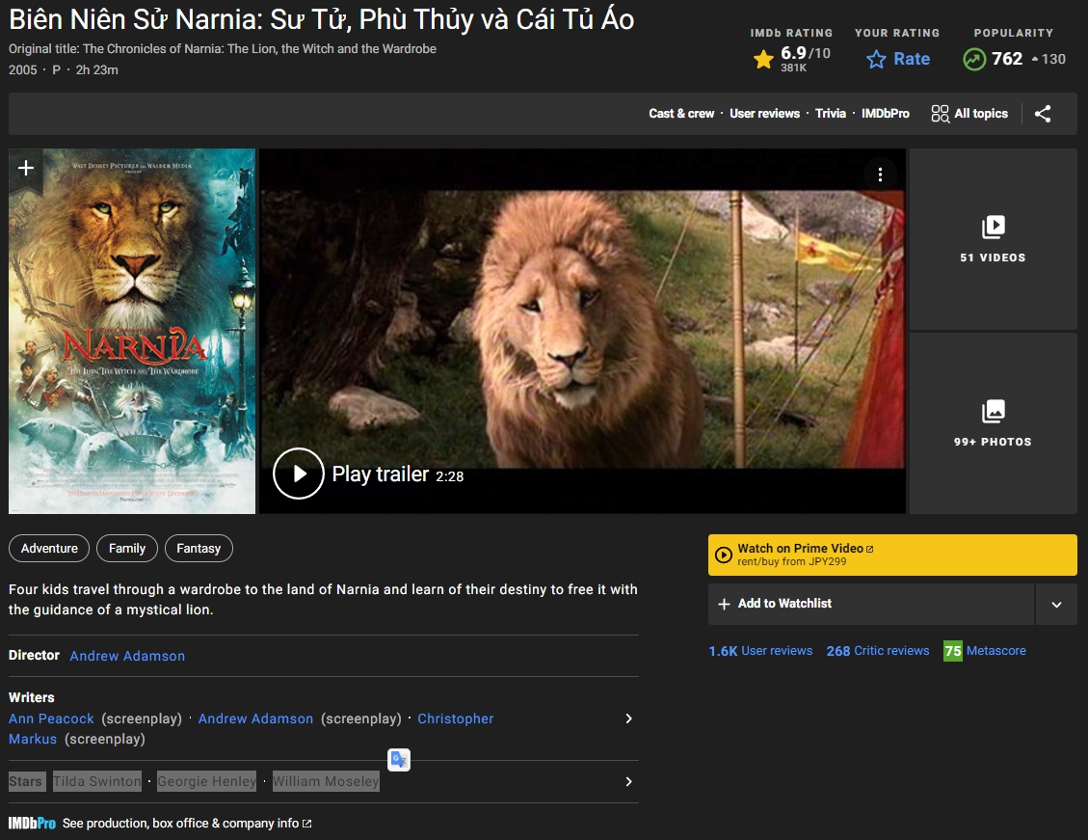Click the Narnia movie poster
This screenshot has height=840, width=1088.
tap(132, 331)
